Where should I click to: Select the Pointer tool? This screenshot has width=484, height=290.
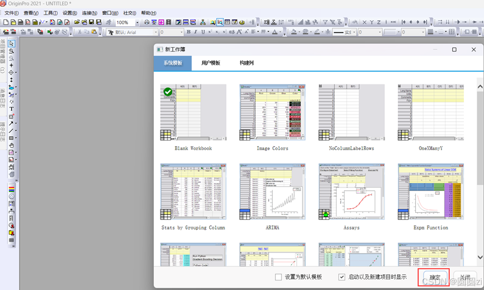coord(11,44)
